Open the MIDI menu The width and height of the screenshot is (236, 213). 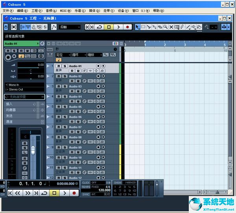(65, 11)
